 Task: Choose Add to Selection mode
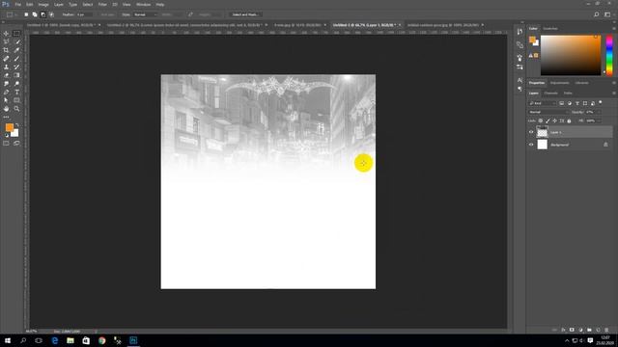tap(35, 14)
